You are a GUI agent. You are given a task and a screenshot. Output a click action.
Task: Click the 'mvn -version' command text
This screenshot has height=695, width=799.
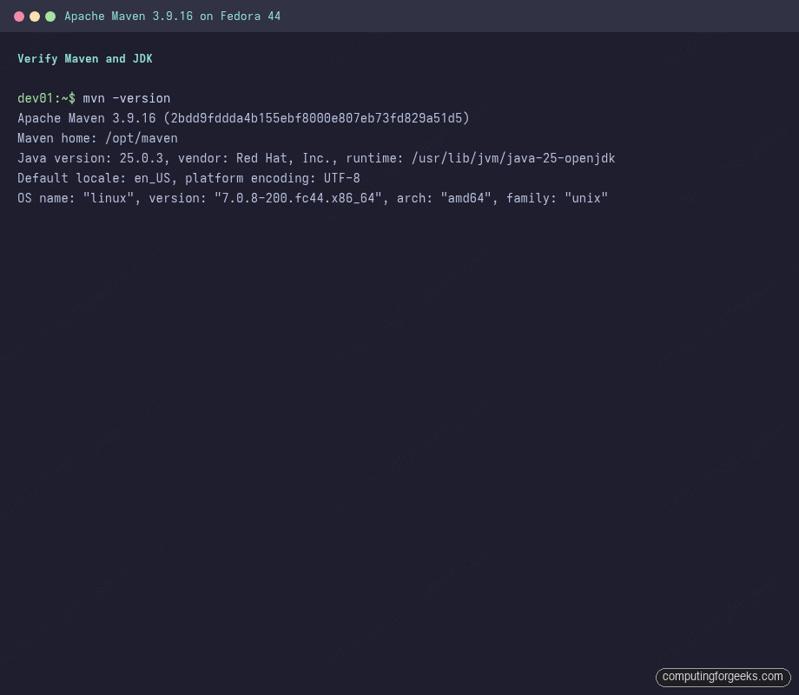[x=127, y=98]
